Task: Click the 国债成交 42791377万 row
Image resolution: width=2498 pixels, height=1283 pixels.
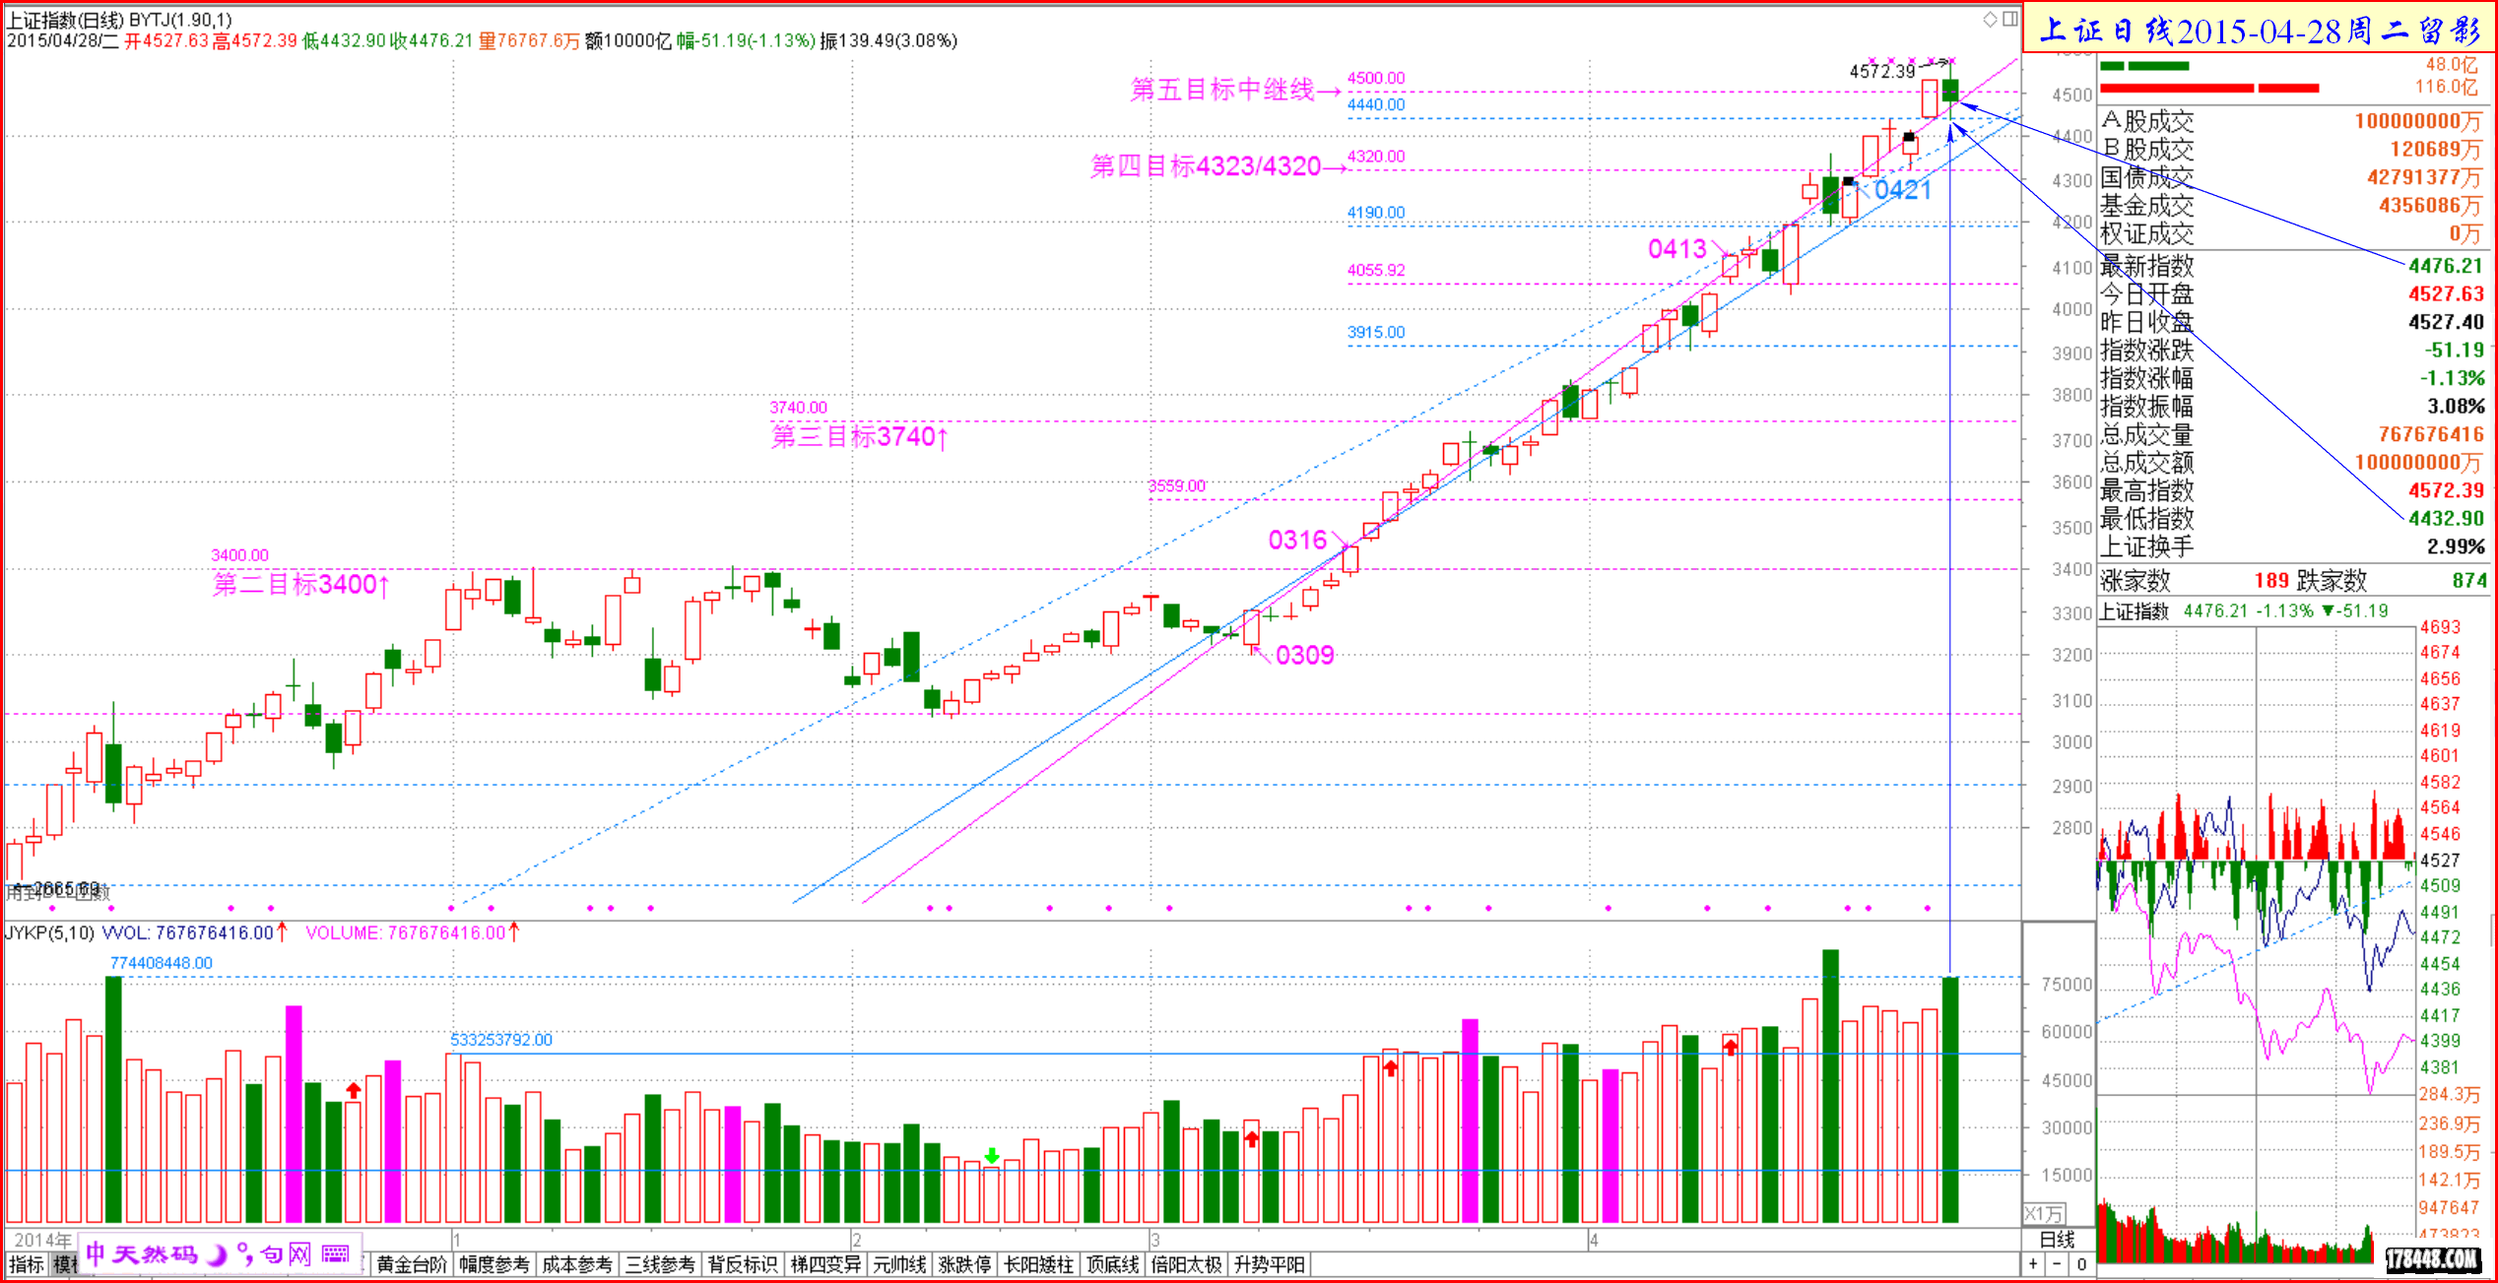Action: [2291, 177]
